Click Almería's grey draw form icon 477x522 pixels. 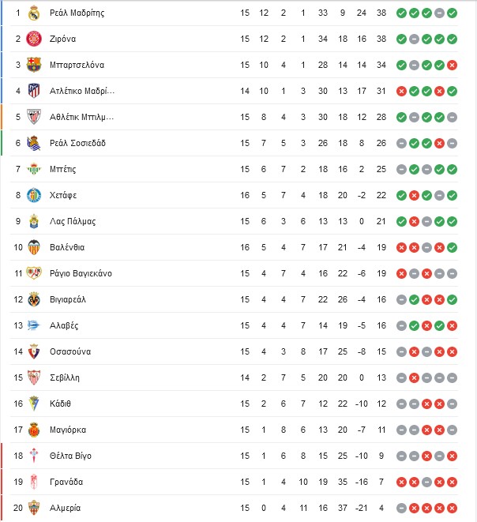(401, 509)
